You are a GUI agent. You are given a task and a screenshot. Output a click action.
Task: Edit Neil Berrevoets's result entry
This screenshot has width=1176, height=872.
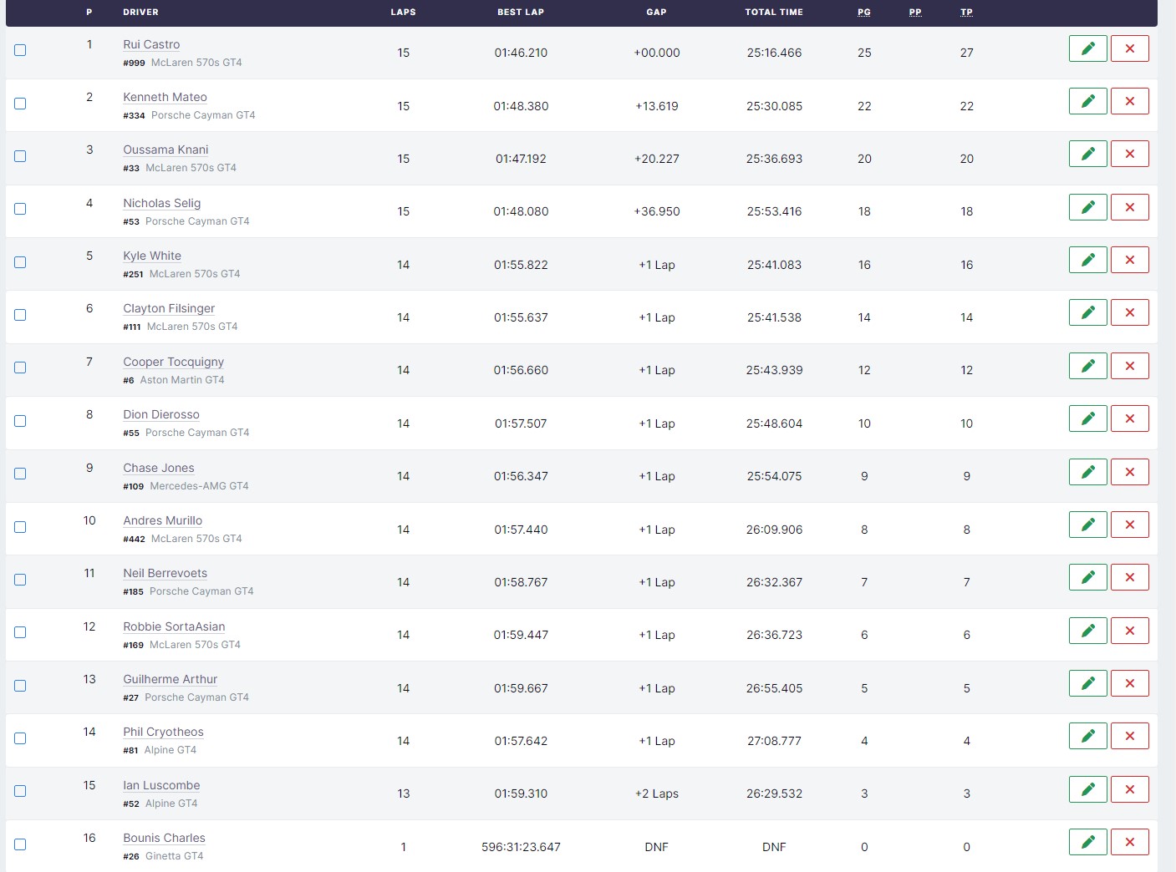point(1087,577)
